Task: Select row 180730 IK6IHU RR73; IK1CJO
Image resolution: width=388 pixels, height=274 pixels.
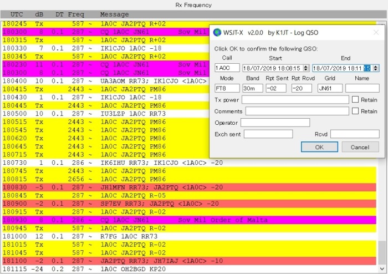Action: (x=190, y=163)
